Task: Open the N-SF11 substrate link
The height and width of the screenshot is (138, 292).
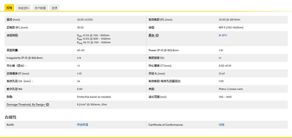Action: point(223,35)
